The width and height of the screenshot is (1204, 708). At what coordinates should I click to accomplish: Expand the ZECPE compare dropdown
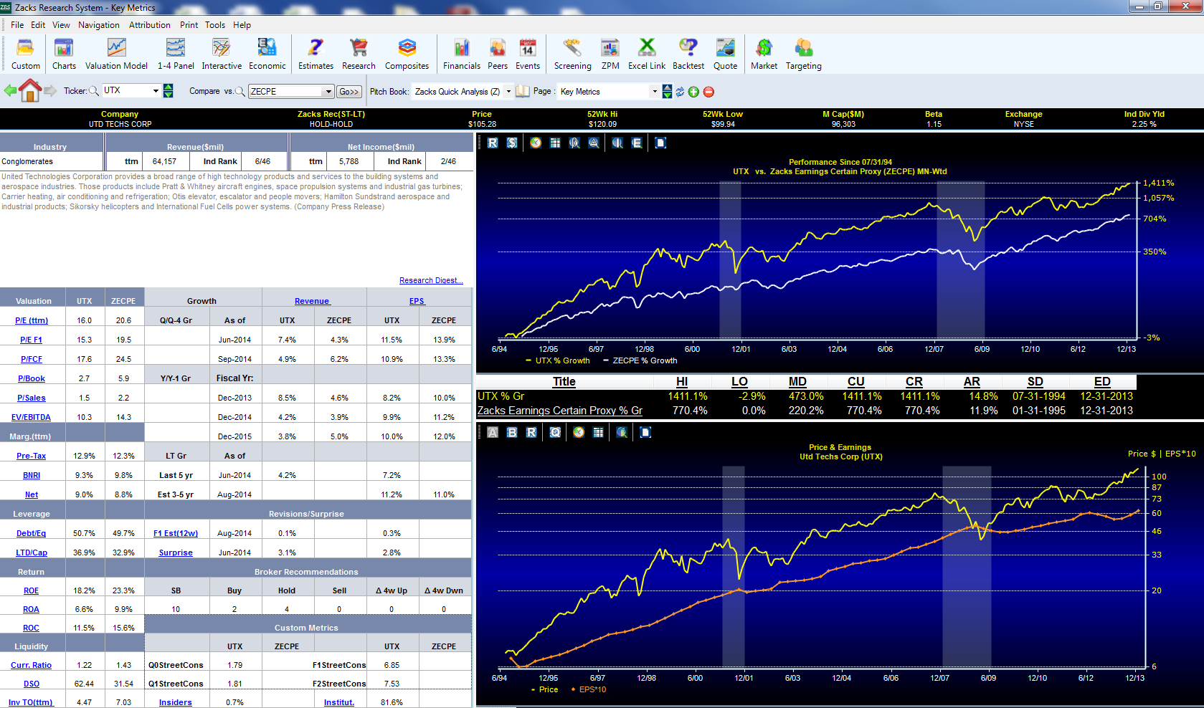(x=328, y=91)
